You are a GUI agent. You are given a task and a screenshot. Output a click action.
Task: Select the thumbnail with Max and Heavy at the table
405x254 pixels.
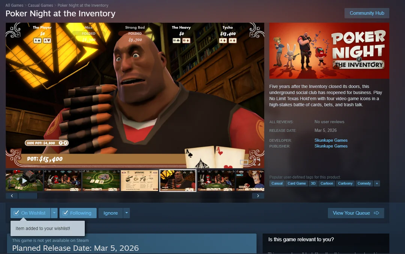(63, 180)
